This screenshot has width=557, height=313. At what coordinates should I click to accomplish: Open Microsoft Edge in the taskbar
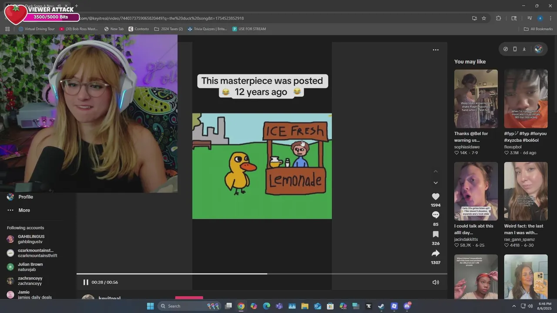point(266,306)
